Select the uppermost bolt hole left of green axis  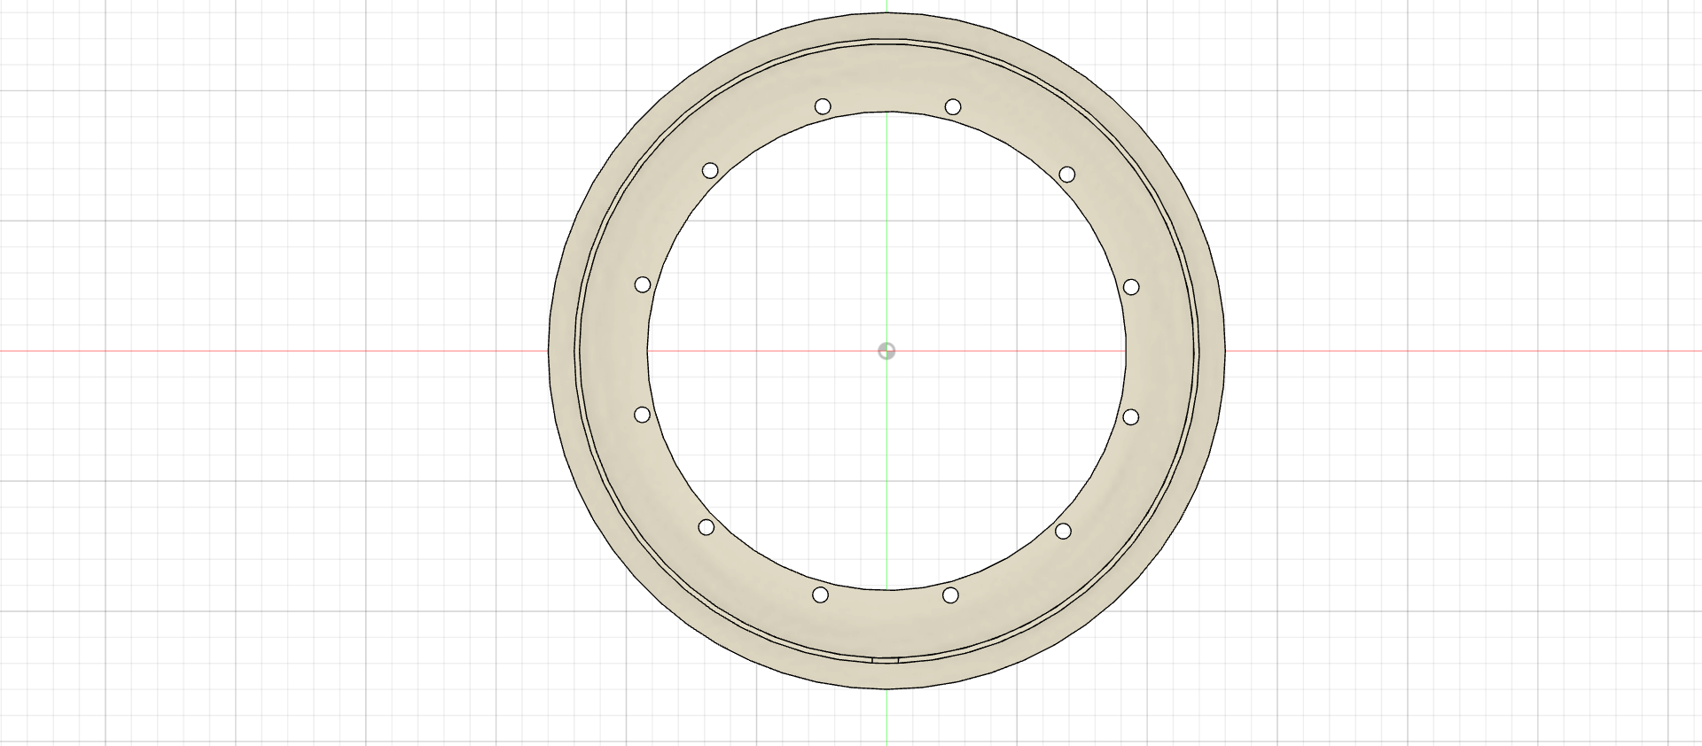823,106
